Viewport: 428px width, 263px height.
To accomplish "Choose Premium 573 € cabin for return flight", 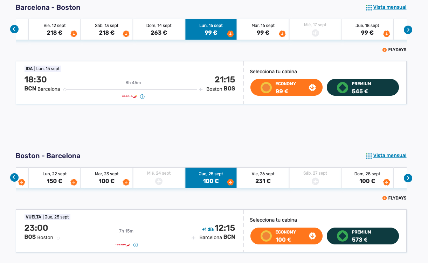I will pyautogui.click(x=363, y=236).
